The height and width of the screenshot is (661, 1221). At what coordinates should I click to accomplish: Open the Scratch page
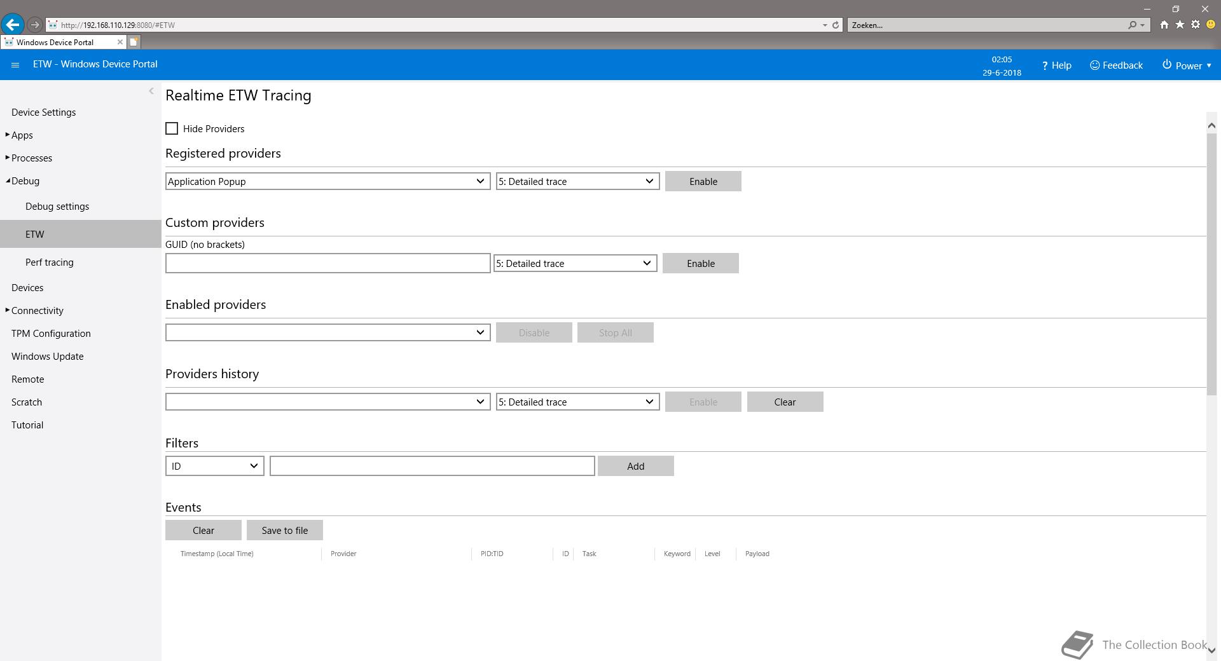tap(27, 402)
